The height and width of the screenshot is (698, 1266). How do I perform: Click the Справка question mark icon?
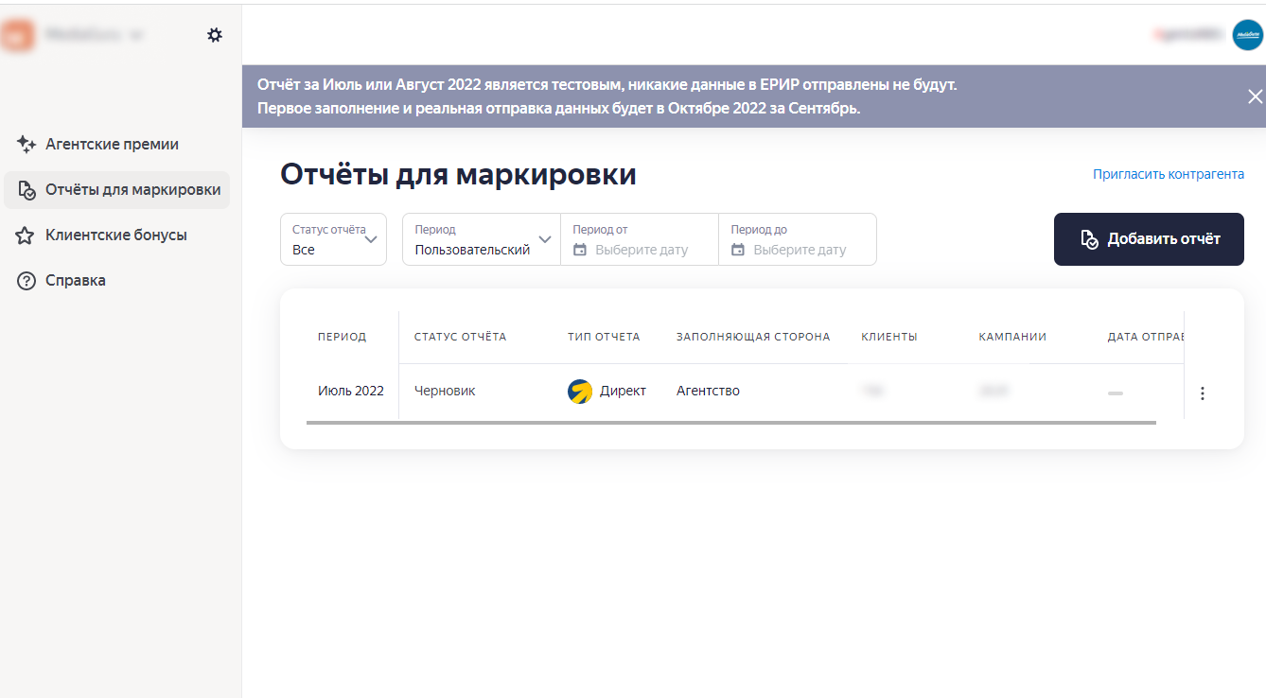click(x=26, y=281)
